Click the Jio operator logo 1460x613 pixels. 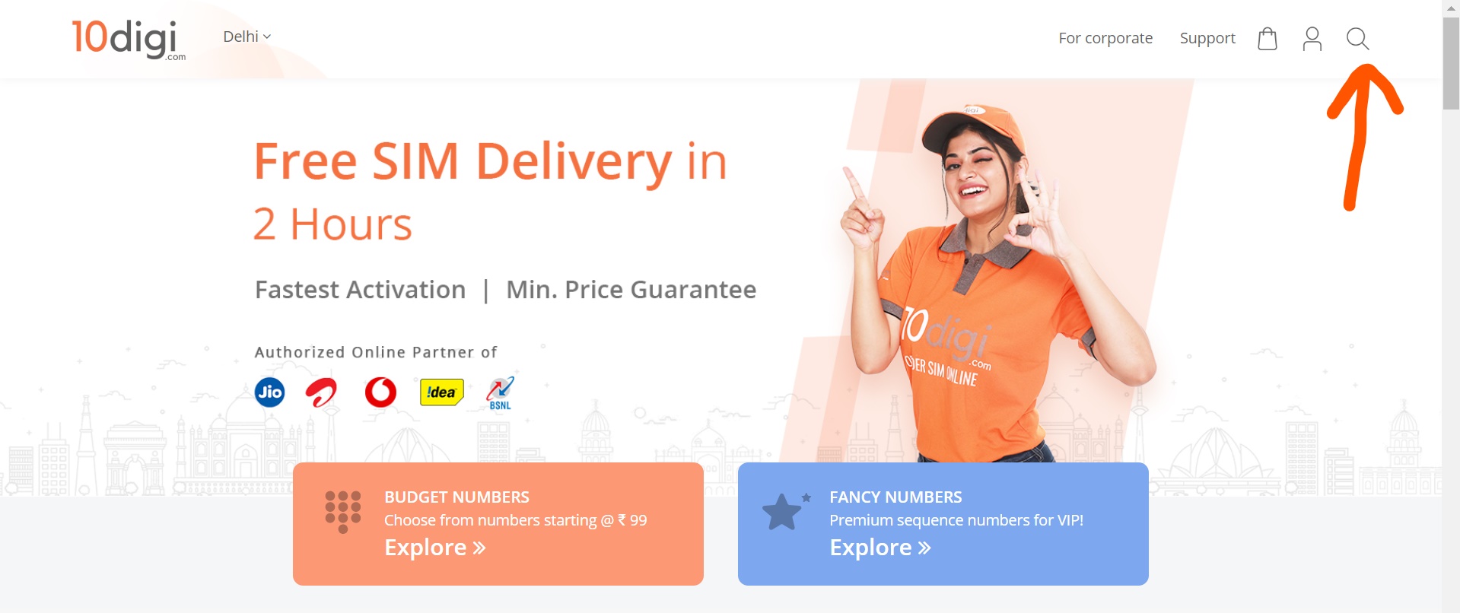click(x=269, y=392)
